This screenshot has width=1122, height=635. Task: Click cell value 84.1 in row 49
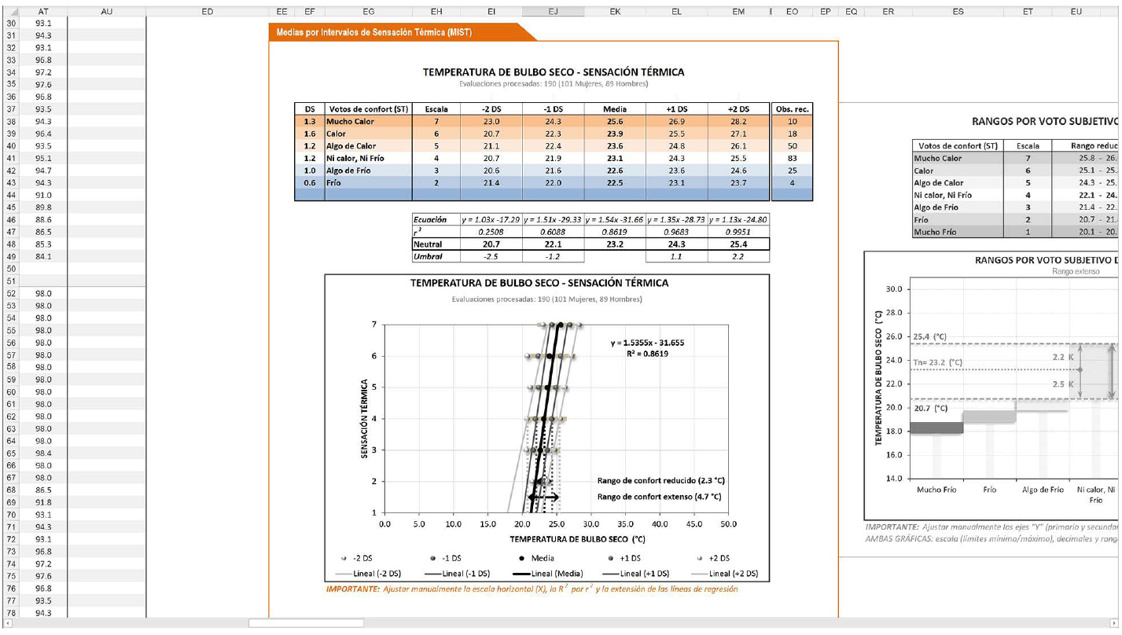point(43,256)
